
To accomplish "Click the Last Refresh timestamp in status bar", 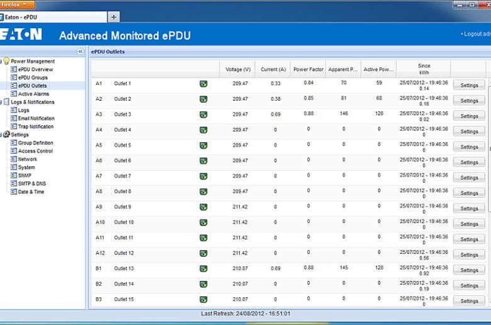I will [x=245, y=314].
